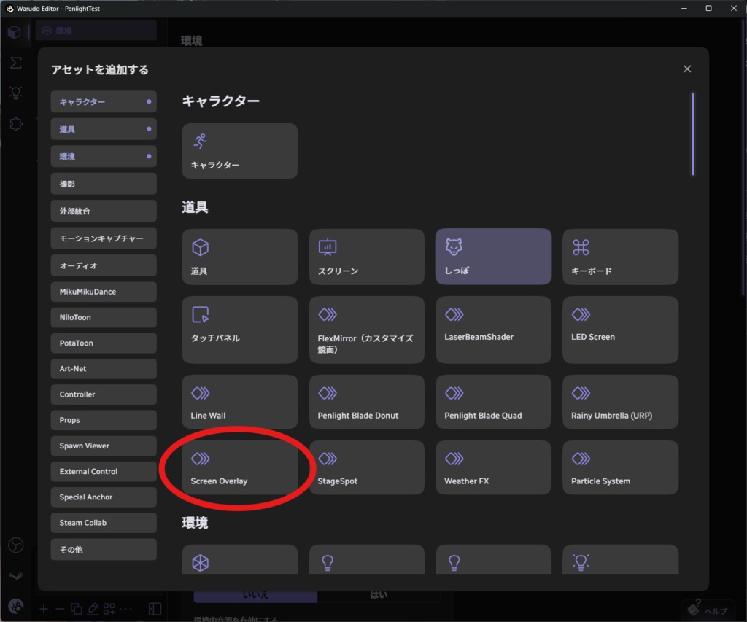Add a Particle System asset
This screenshot has width=747, height=622.
(620, 467)
